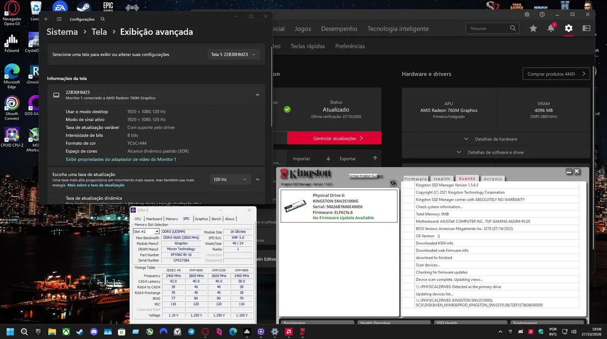Image resolution: width=607 pixels, height=339 pixels.
Task: Open Exibir propriedades do adaptador de vídeo link
Action: (x=121, y=160)
